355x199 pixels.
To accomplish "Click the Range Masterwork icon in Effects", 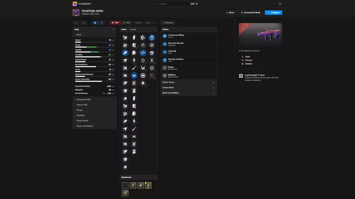I will pos(165,68).
